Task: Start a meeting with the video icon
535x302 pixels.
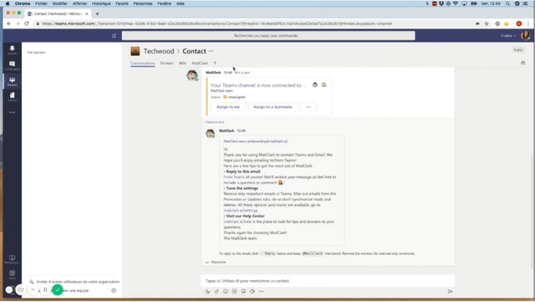Action: point(252,291)
